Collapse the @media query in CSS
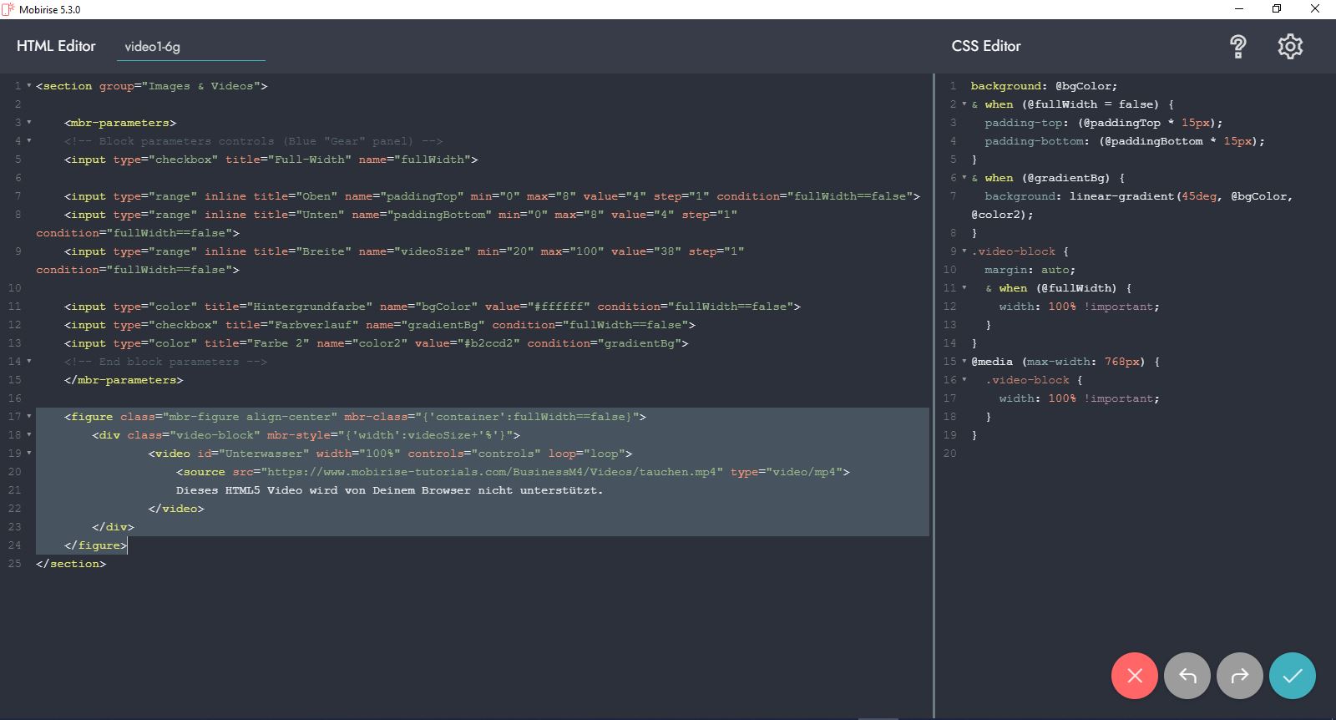 coord(964,362)
